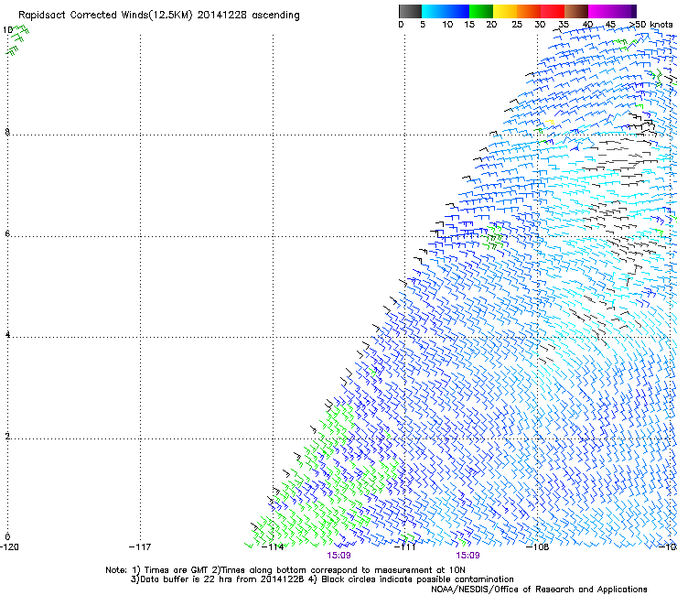Image resolution: width=677 pixels, height=595 pixels.
Task: Click the legend tick label '25'
Action: click(x=517, y=25)
